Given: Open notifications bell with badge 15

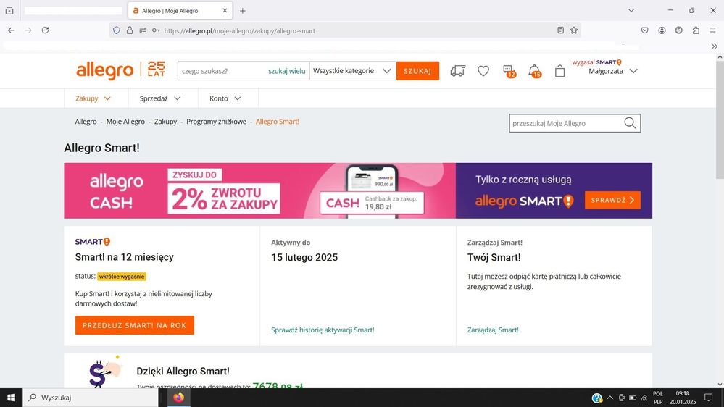Looking at the screenshot, I should coord(535,71).
